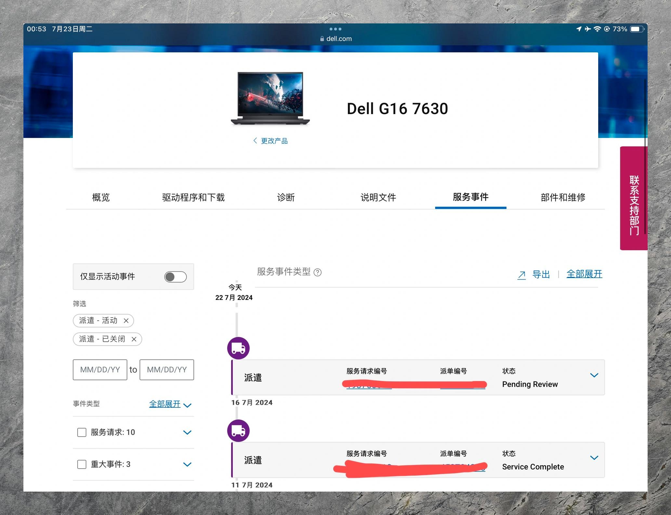Remove the 派遣 - 已关闭 filter chip
The image size is (671, 515).
[134, 339]
